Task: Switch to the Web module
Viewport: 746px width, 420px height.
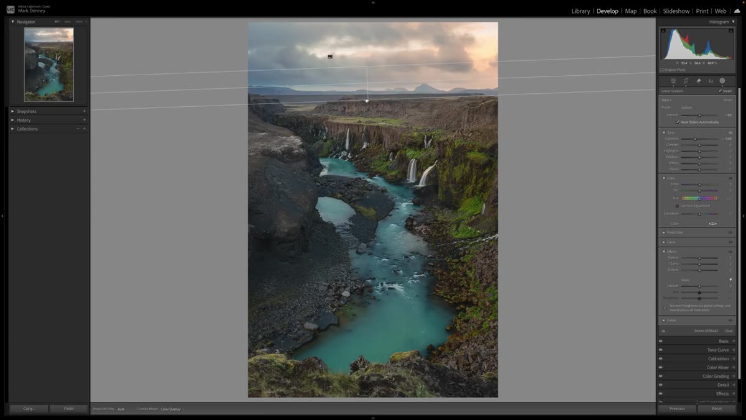Action: click(721, 11)
